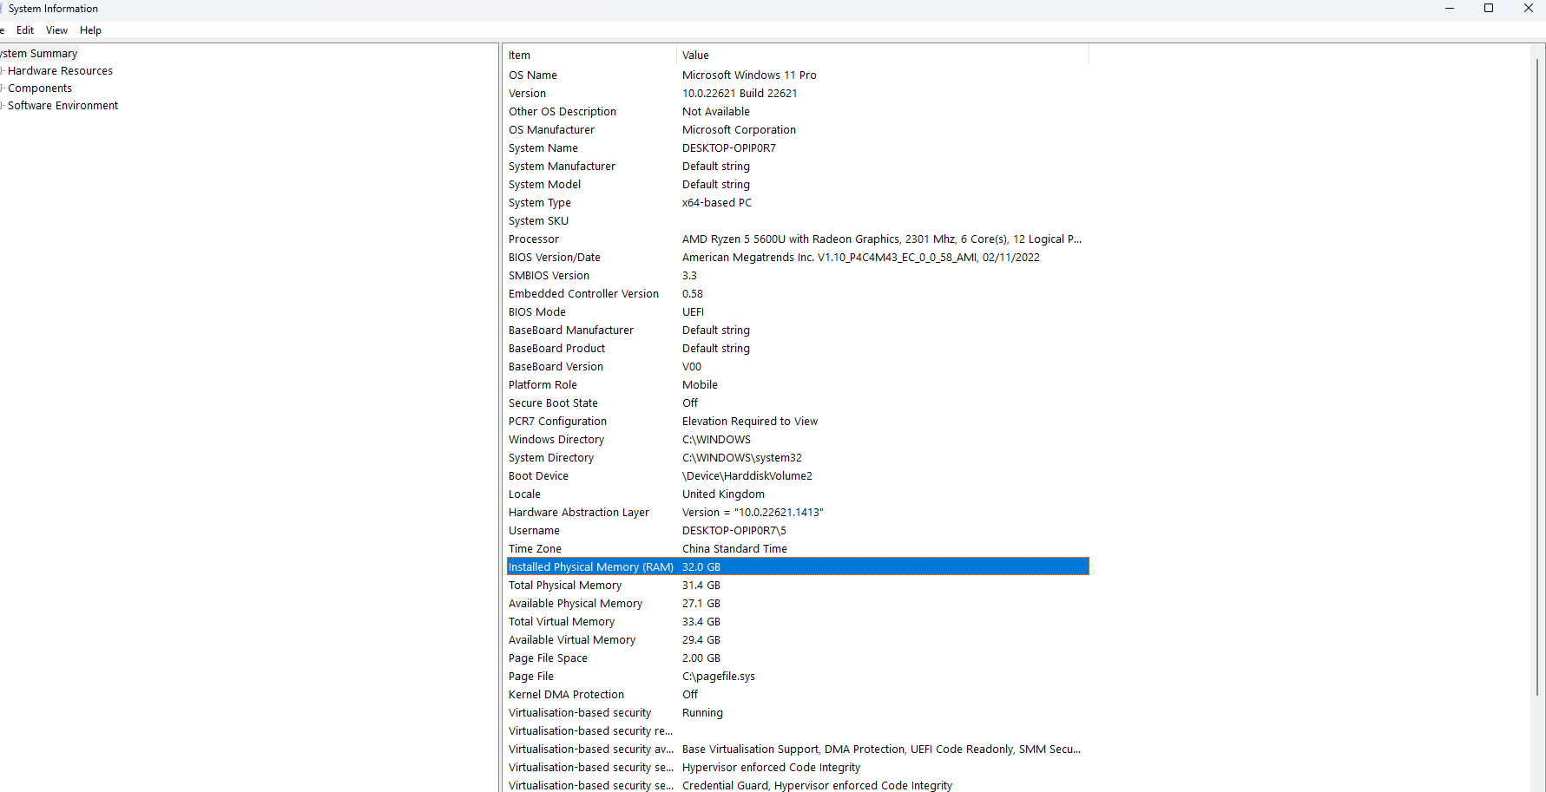Click the C:\pagefile.sys value
The height and width of the screenshot is (792, 1546).
(719, 677)
